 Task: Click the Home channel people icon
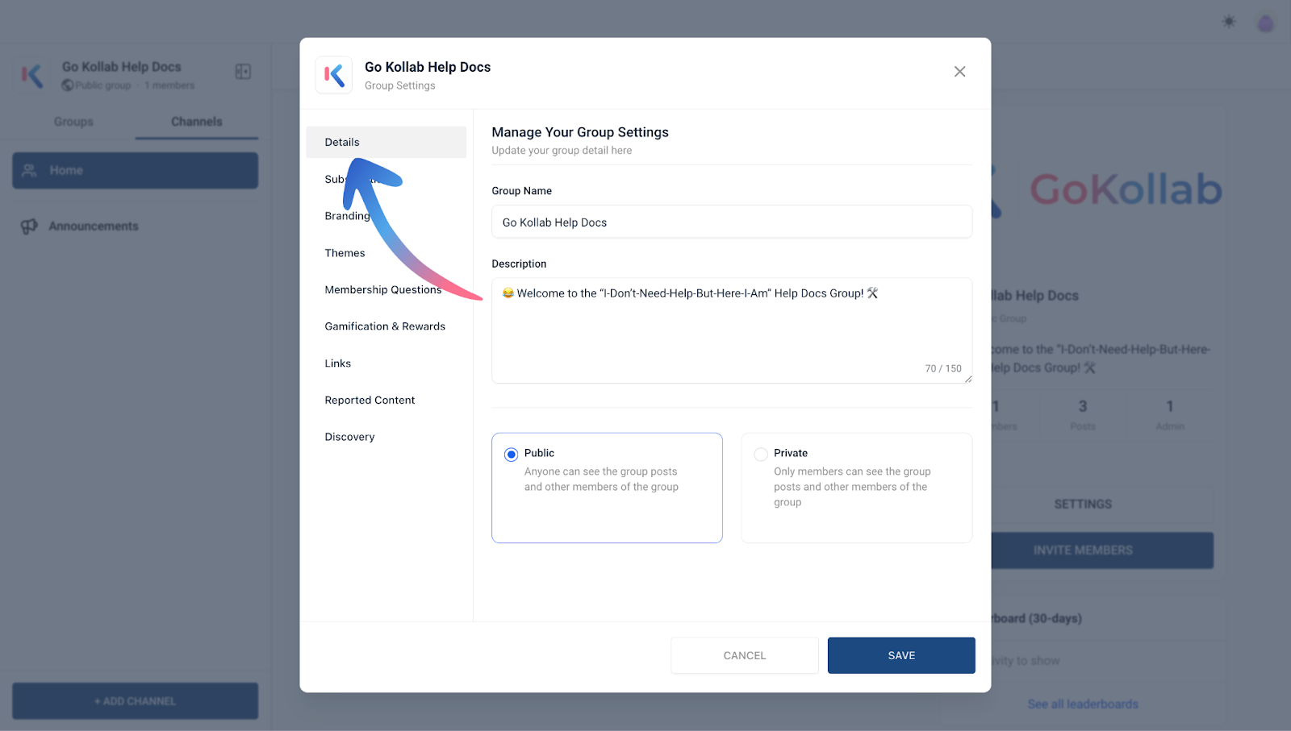30,171
